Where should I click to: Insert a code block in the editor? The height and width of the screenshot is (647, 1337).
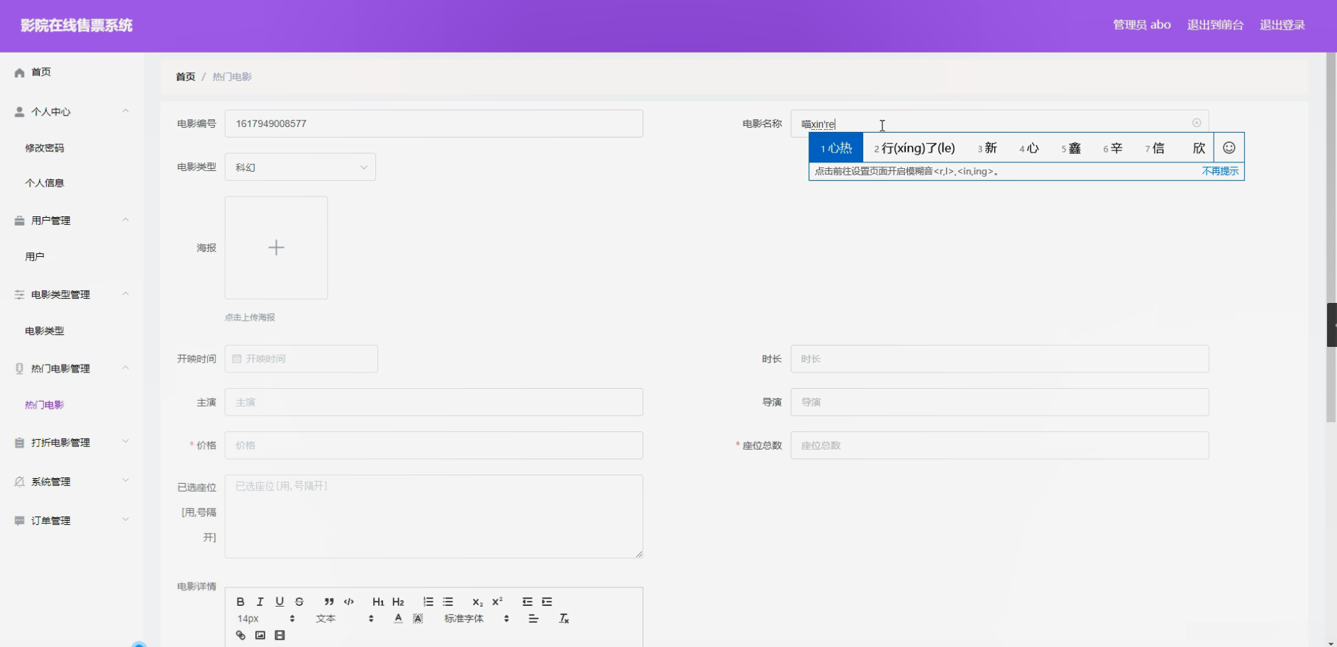pyautogui.click(x=349, y=602)
